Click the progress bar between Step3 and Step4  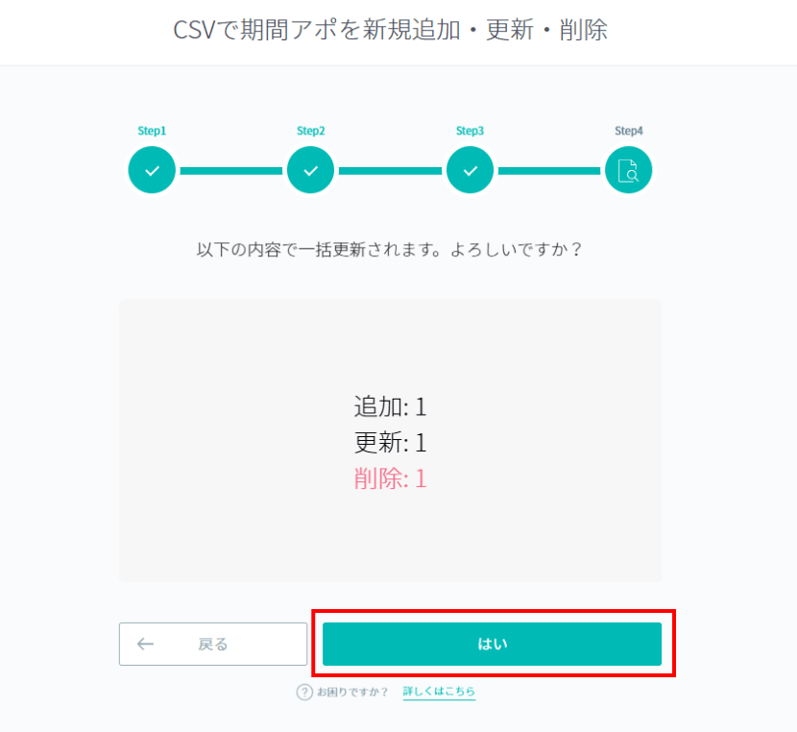[549, 171]
